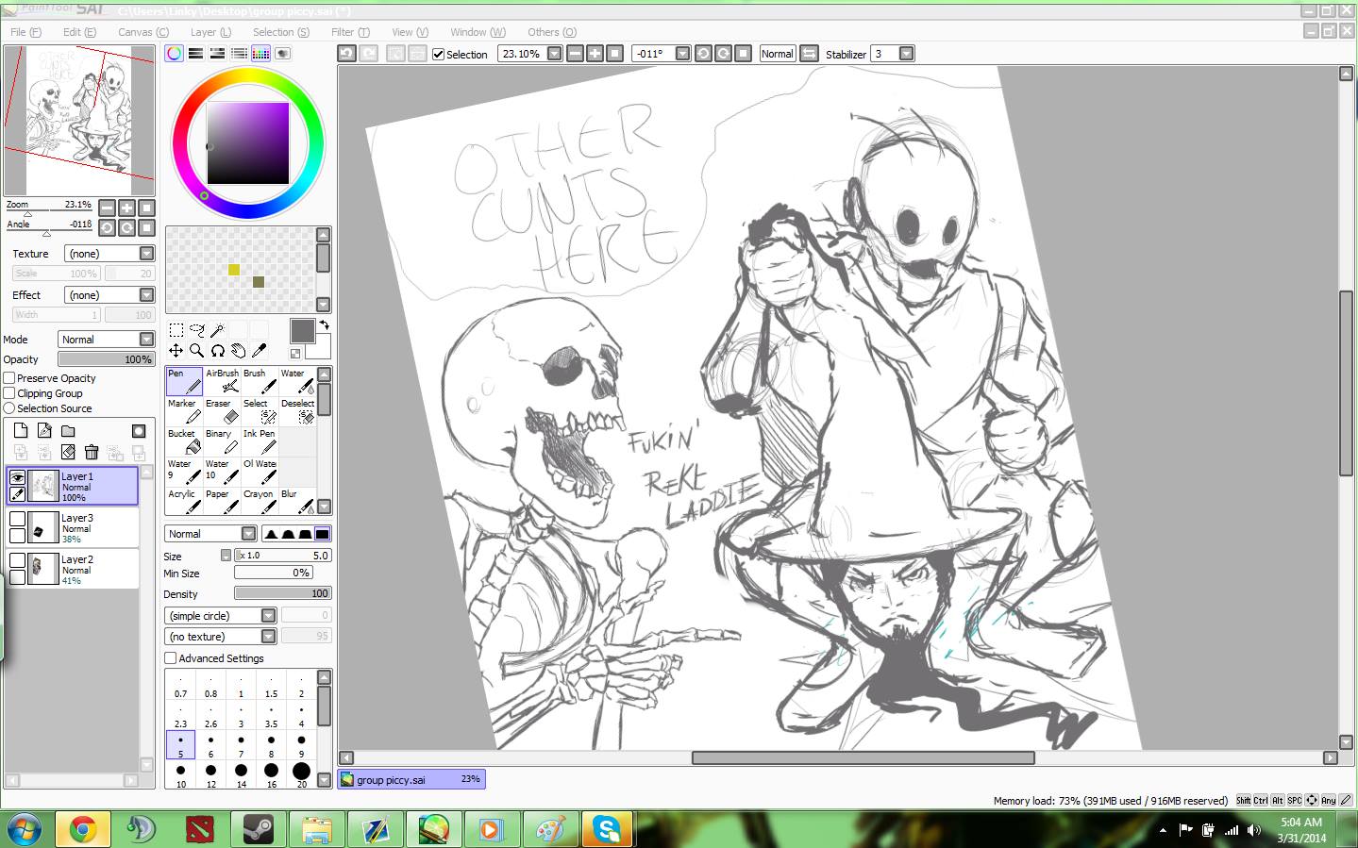Show Layer3 using its visibility box
Screen dimensions: 1358x848
coord(17,519)
